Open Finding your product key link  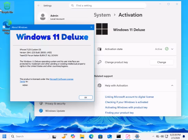(119, 112)
